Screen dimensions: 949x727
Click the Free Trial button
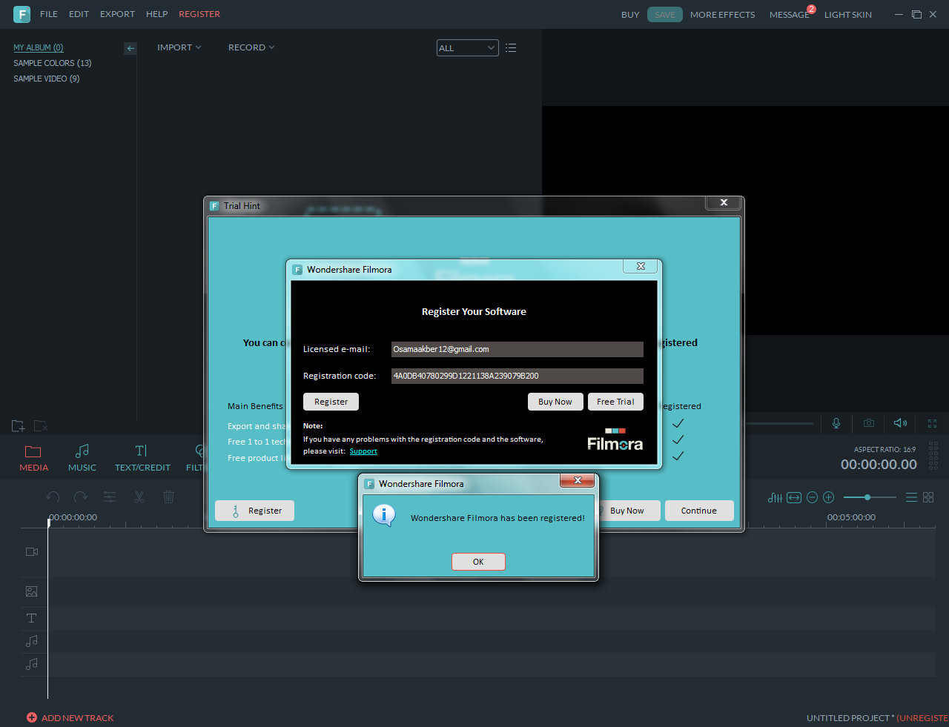click(x=615, y=402)
